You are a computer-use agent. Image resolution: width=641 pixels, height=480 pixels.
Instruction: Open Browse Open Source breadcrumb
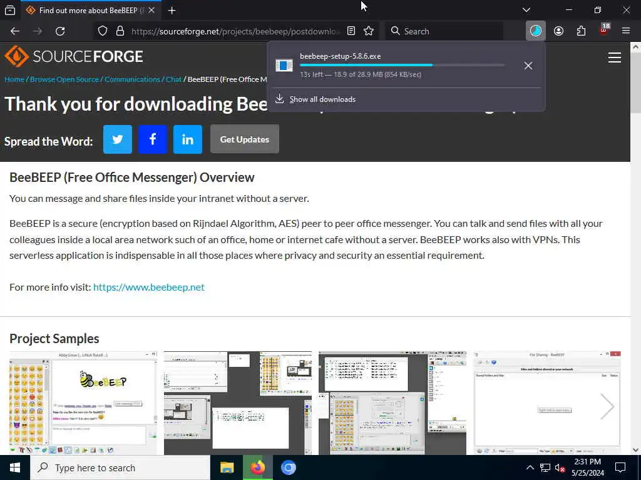pos(64,79)
